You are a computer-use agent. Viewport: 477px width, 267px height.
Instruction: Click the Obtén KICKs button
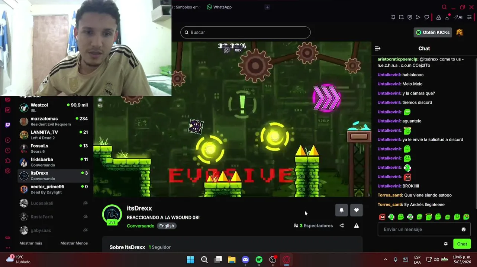(433, 32)
